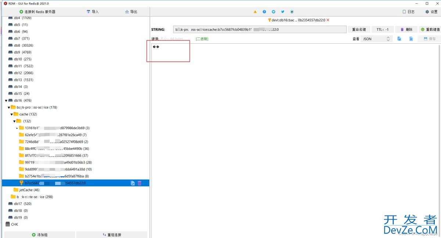Open the GitHub icon in top toolbar
This screenshot has width=441, height=238.
(x=292, y=12)
